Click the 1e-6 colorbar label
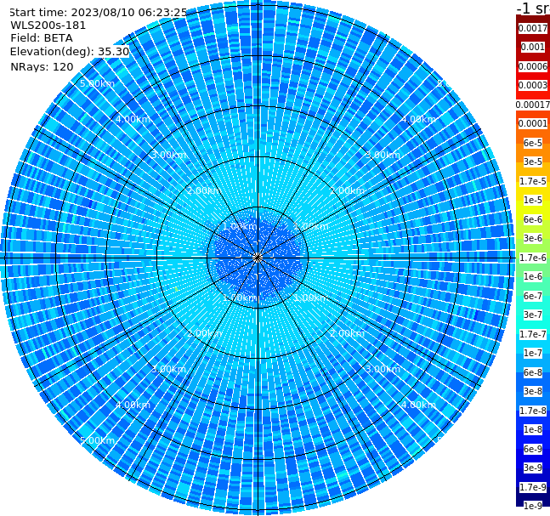 pos(533,276)
